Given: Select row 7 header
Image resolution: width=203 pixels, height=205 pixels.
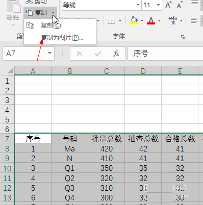Looking at the screenshot, I should 7,139.
